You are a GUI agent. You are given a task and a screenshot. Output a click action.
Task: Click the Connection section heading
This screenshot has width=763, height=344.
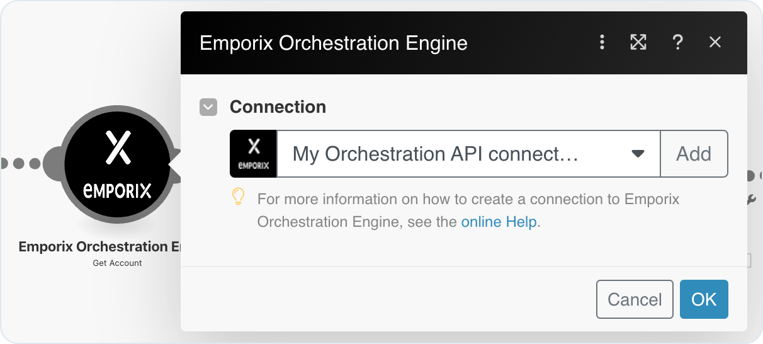click(x=278, y=107)
